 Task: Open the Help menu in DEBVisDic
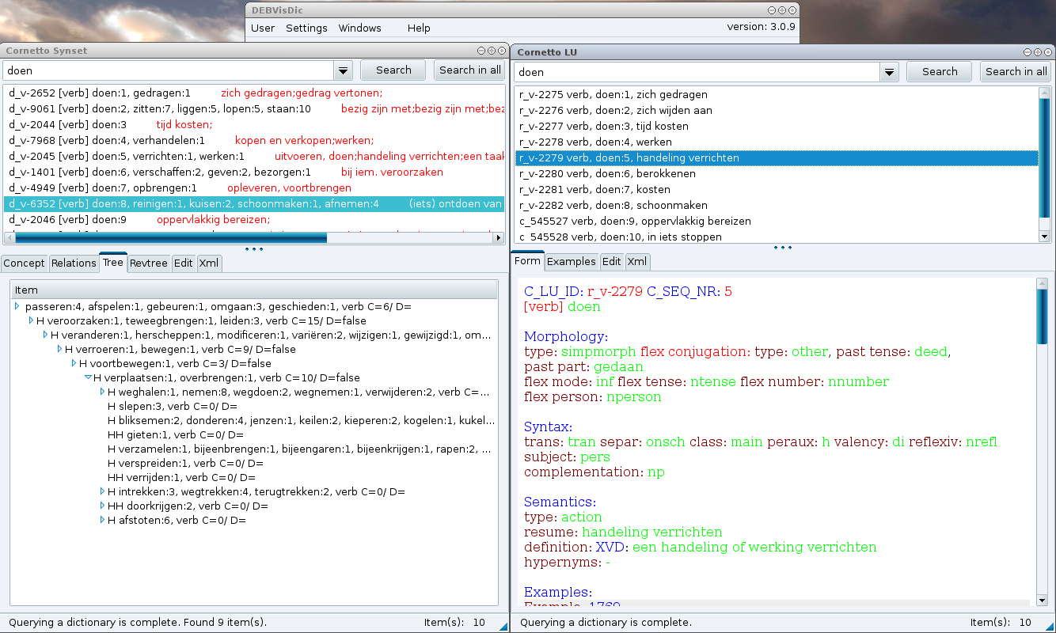click(x=419, y=28)
